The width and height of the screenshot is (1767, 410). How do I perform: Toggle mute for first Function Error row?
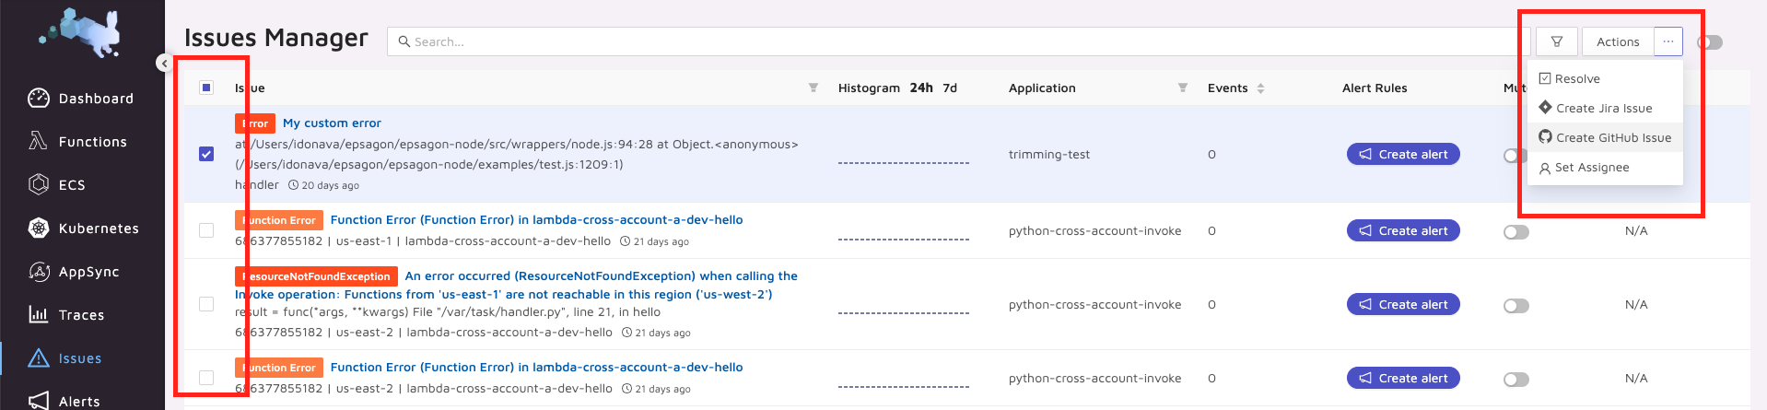[x=1516, y=232]
